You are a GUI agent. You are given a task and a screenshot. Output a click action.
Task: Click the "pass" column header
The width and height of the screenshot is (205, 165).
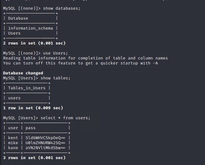pyautogui.click(x=31, y=128)
